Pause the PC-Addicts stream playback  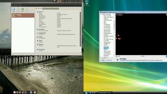[x=119, y=56]
